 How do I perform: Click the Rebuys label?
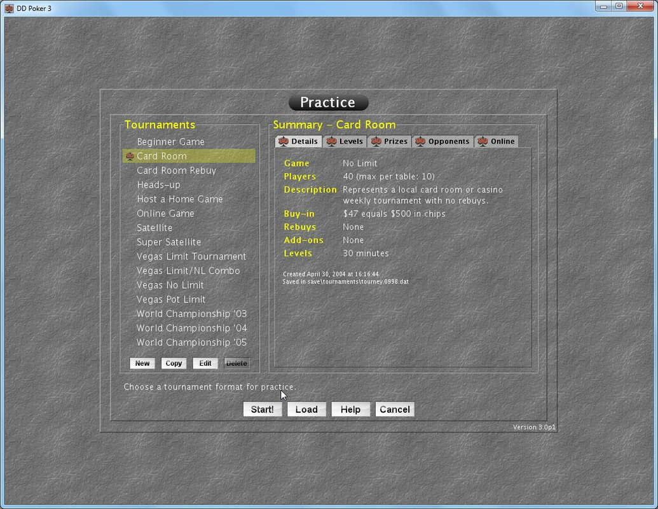click(299, 227)
